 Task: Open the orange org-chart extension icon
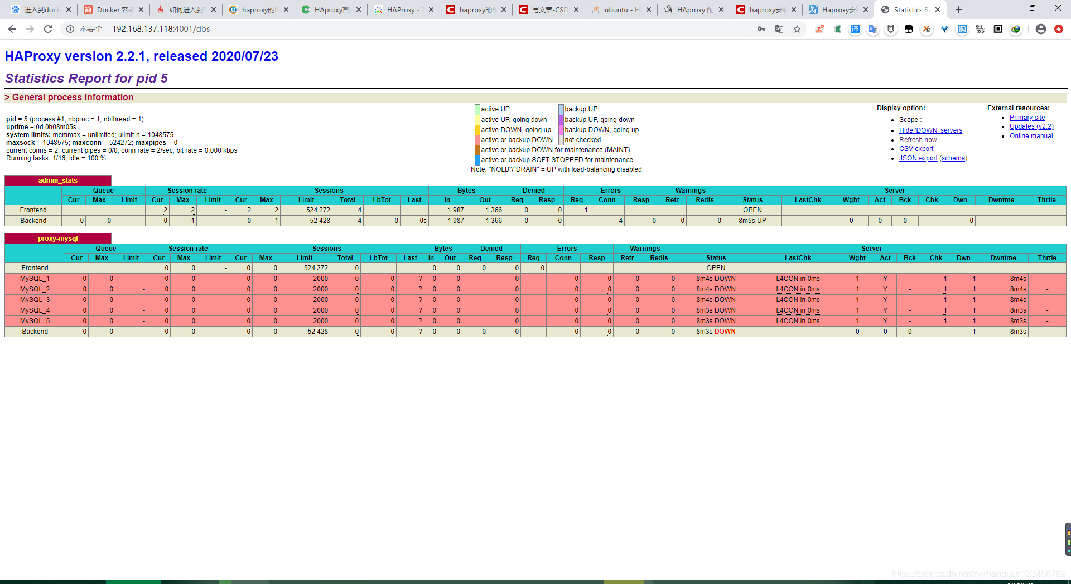click(819, 29)
